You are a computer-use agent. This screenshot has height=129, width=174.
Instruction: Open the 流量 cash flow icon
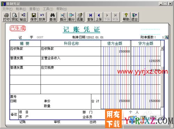tap(80, 17)
